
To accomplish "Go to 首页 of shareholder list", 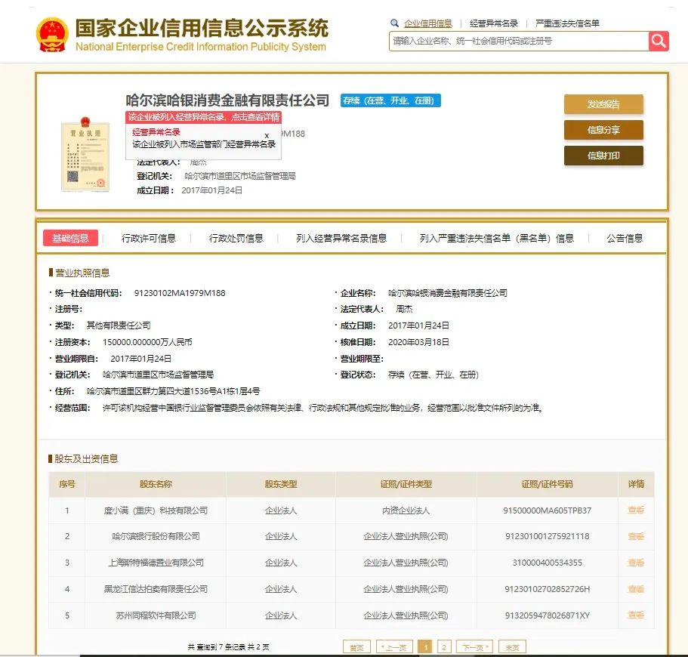I will point(356,647).
